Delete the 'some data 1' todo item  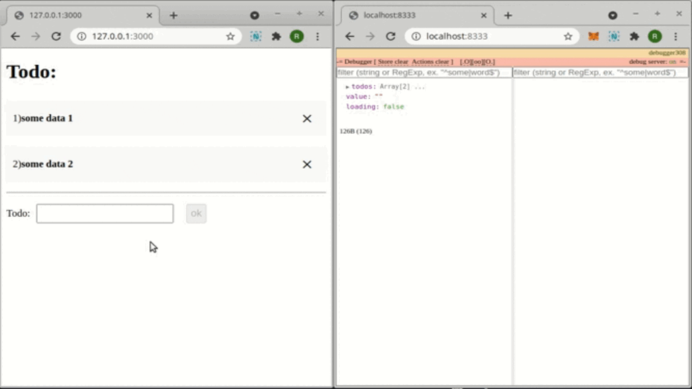(x=307, y=119)
